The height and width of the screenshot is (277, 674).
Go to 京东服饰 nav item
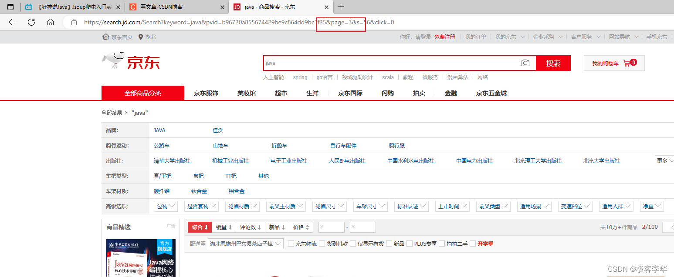pyautogui.click(x=206, y=93)
